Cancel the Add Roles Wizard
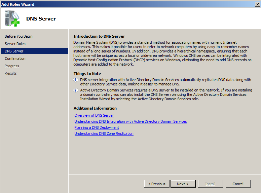Image resolution: width=261 pixels, height=193 pixels. [238, 184]
